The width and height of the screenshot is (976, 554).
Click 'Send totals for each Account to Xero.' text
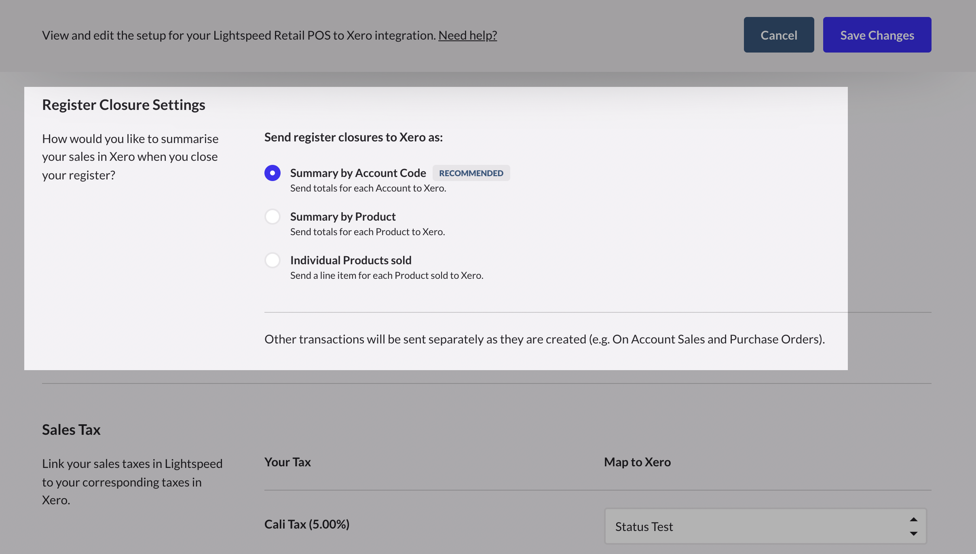[368, 188]
